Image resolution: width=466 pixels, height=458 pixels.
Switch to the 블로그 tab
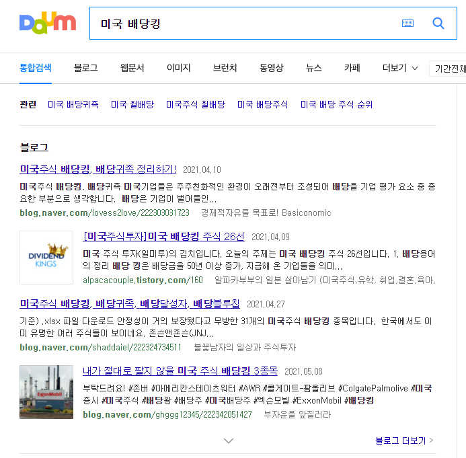click(x=86, y=68)
